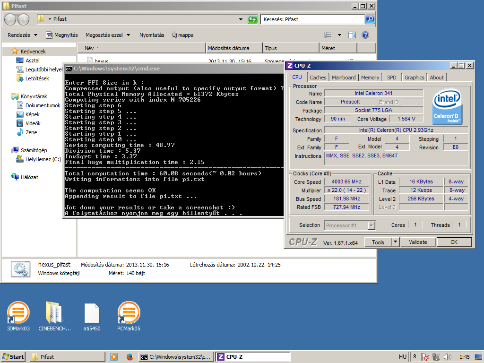Sort by the Név column header

point(141,48)
